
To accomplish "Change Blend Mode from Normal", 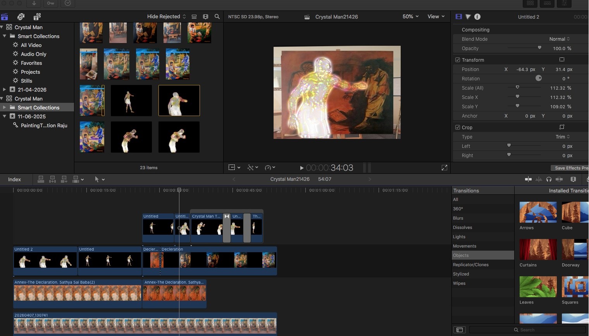I will (x=560, y=39).
